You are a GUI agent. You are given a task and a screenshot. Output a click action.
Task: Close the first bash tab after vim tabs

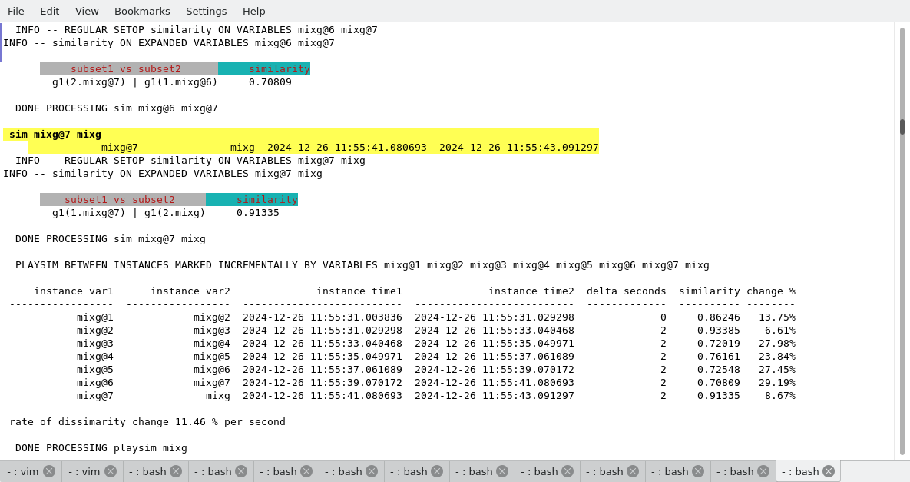point(176,471)
